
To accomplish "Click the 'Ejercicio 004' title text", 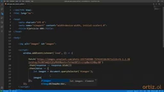I will pyautogui.click(x=35, y=29).
